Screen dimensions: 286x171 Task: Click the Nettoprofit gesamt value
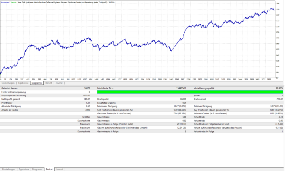click(x=87, y=99)
